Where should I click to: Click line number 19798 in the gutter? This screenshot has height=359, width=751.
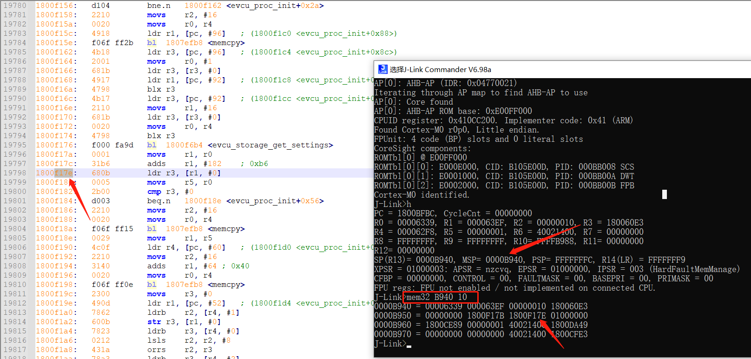(x=15, y=173)
